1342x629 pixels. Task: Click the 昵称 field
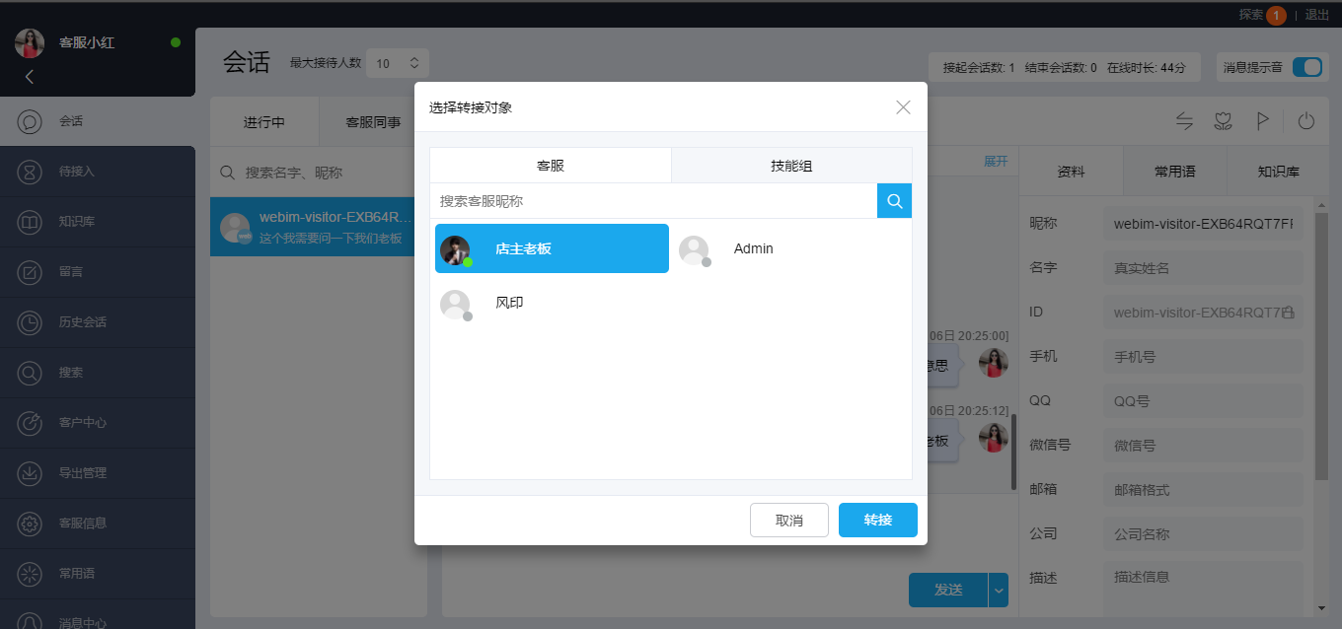1203,224
